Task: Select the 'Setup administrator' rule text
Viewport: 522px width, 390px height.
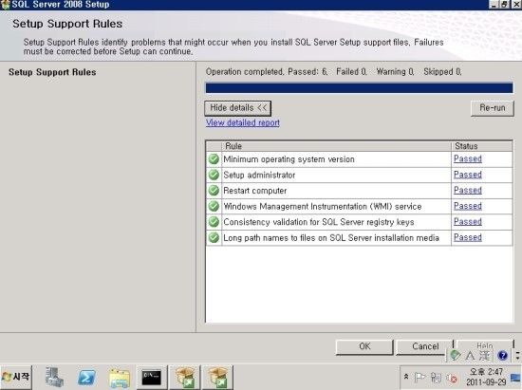Action: (259, 175)
